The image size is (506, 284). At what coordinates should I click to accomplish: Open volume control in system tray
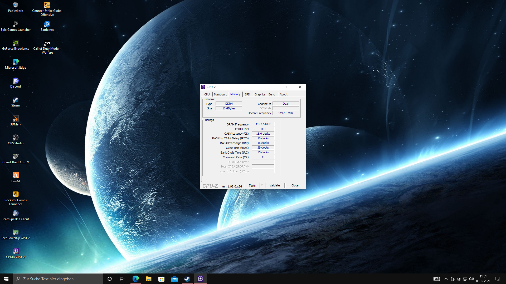point(471,279)
